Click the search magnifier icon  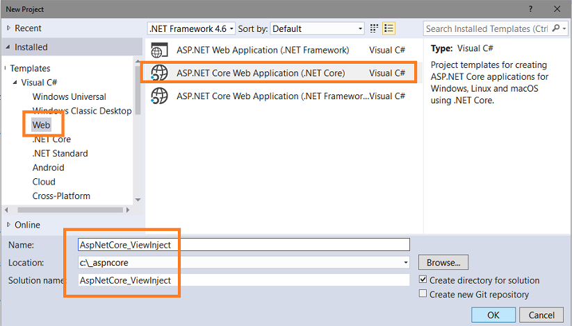(555, 28)
